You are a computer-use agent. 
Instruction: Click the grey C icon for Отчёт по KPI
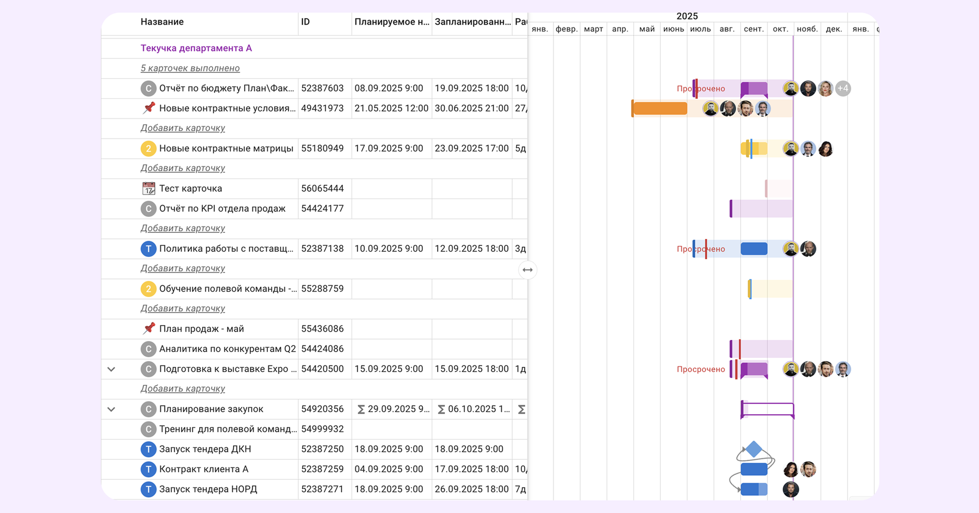[x=148, y=208]
